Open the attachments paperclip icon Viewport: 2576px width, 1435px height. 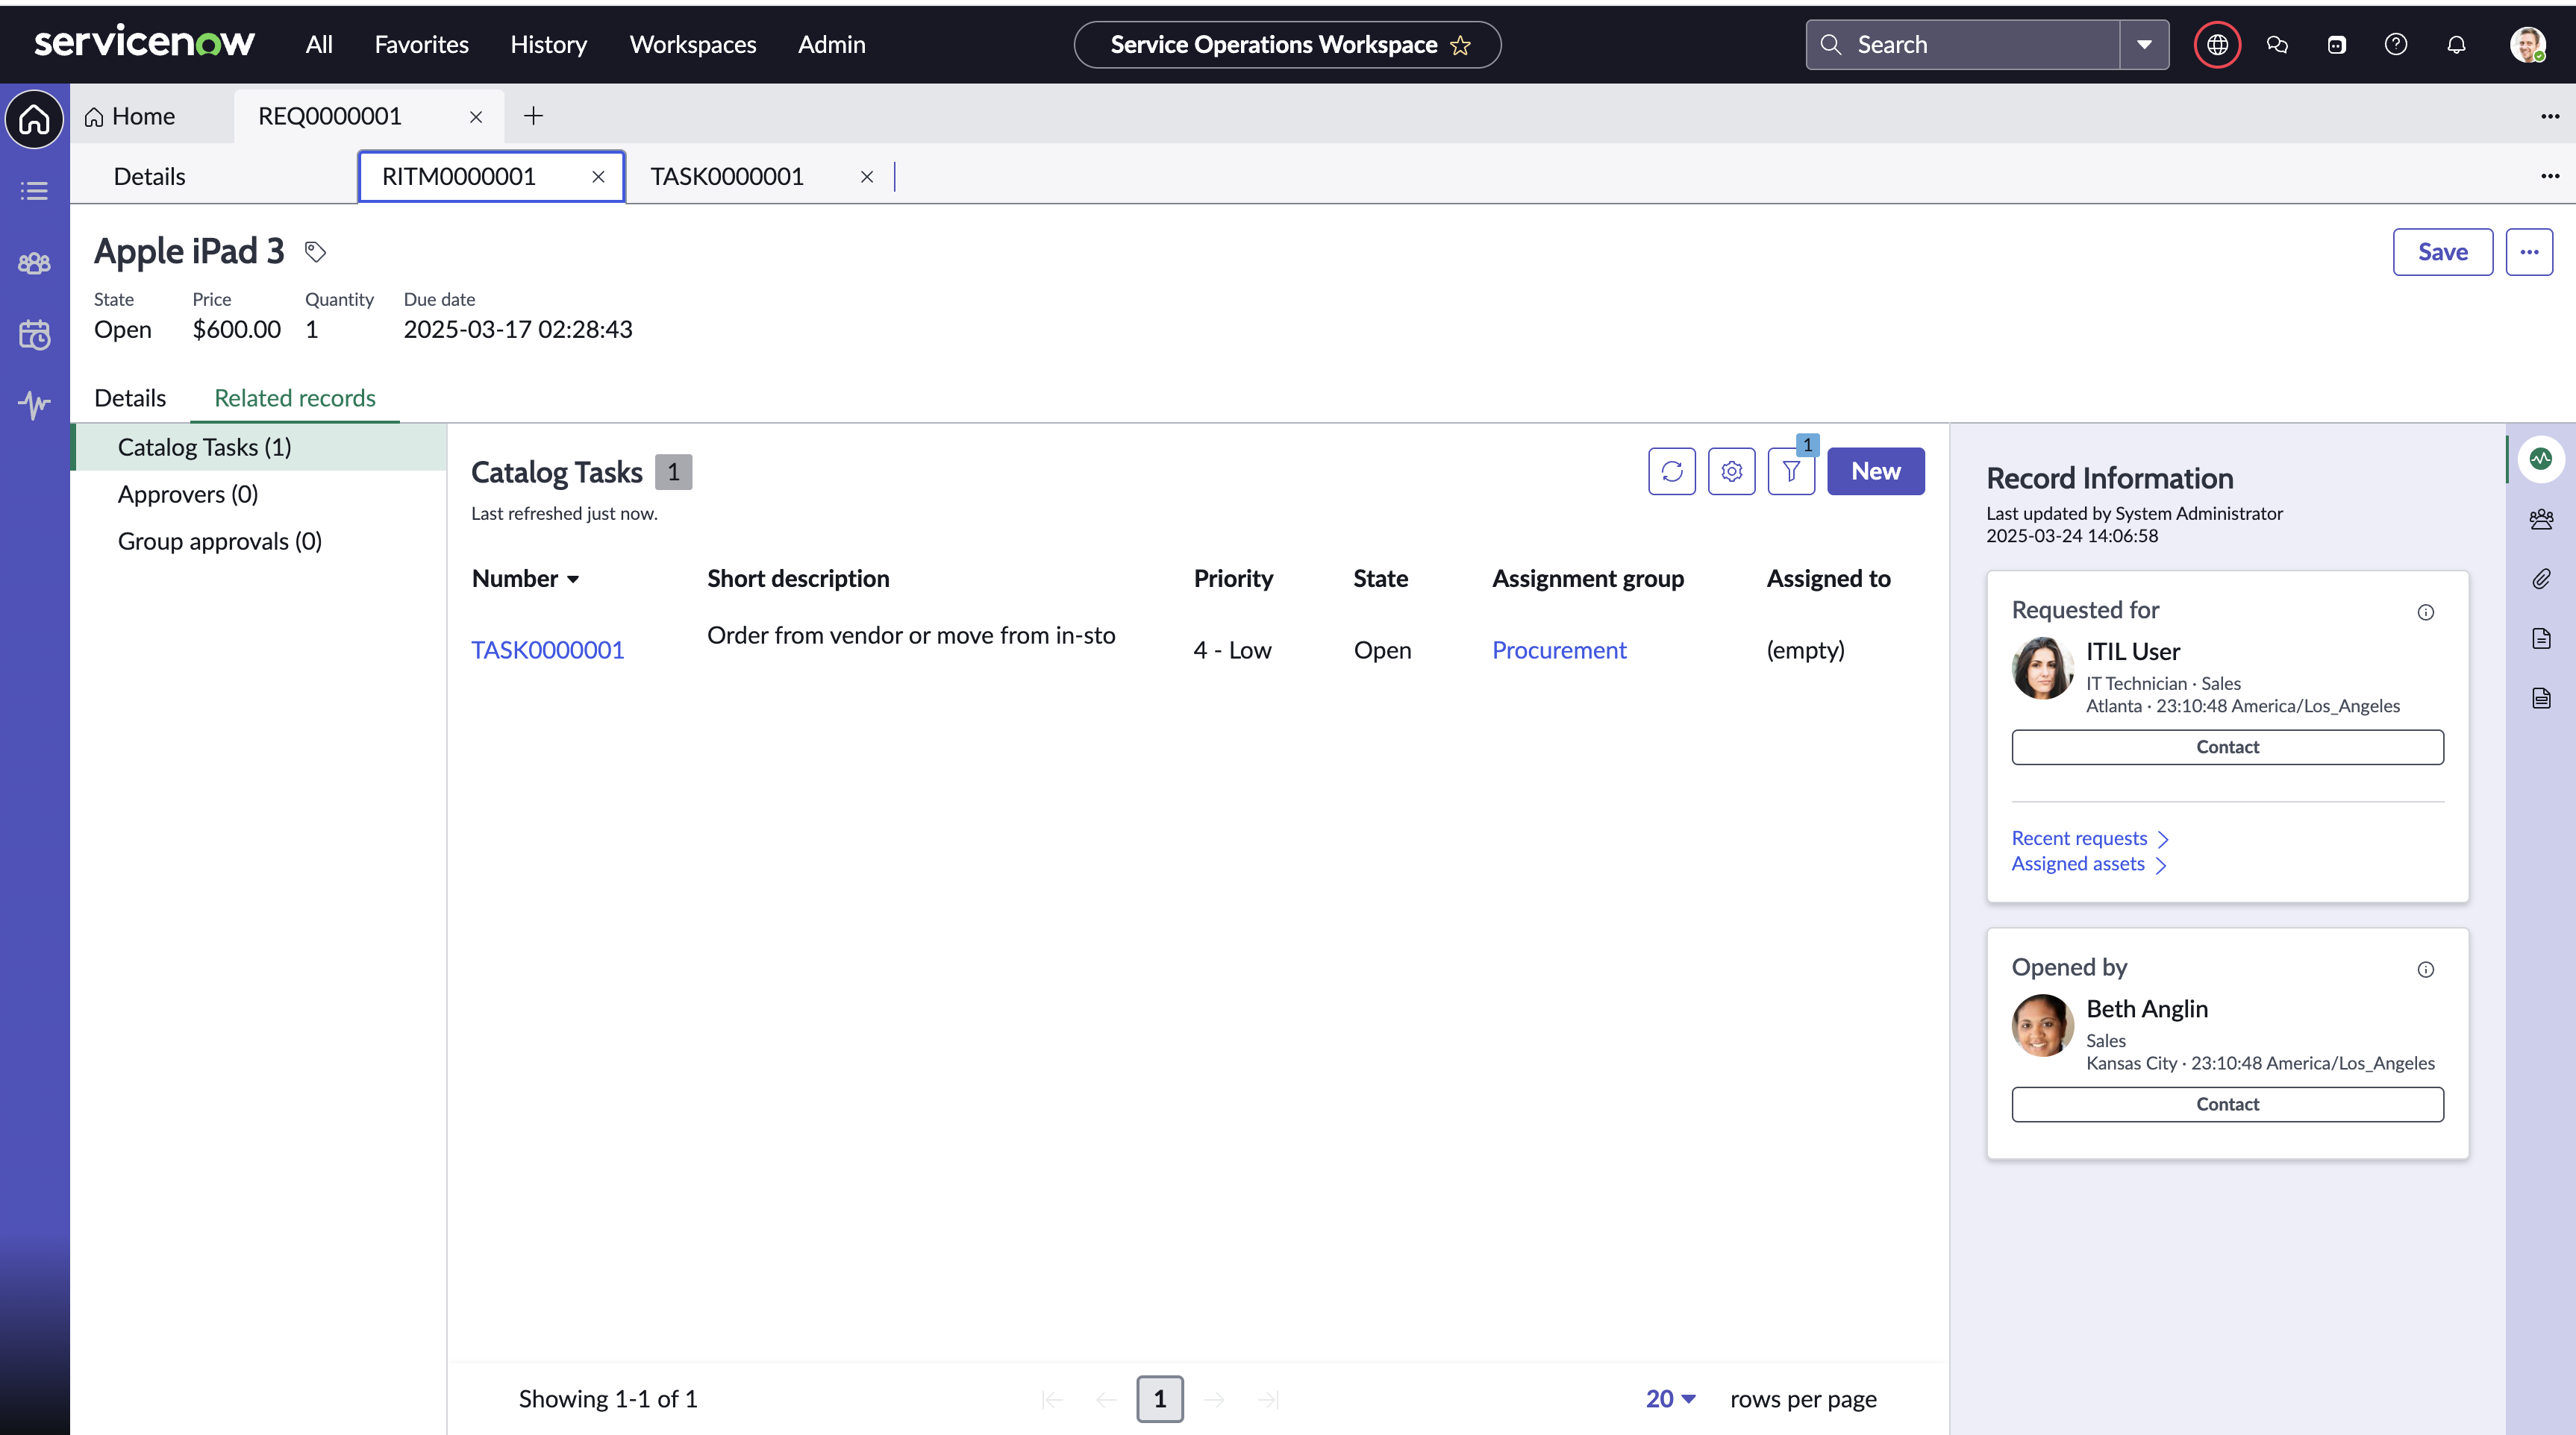tap(2541, 579)
